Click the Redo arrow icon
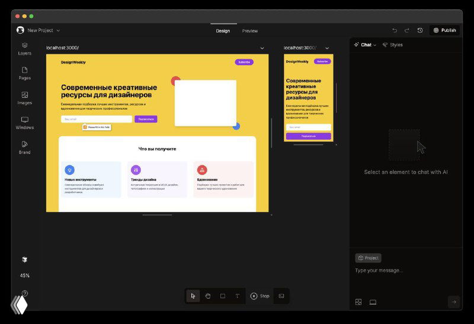This screenshot has height=324, width=474. 407,30
